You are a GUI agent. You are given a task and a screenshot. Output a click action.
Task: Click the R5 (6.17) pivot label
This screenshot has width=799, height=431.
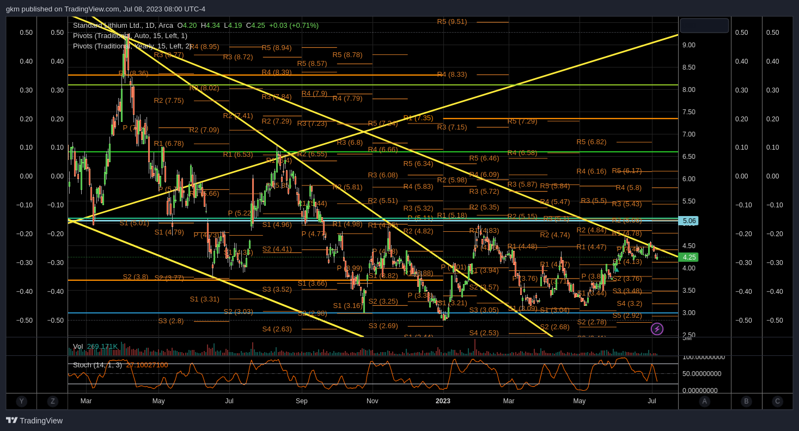click(627, 171)
